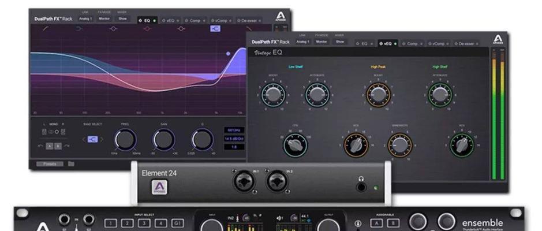Go to previous band with left arrow
Screen dimensions: 542x231
[x=83, y=139]
